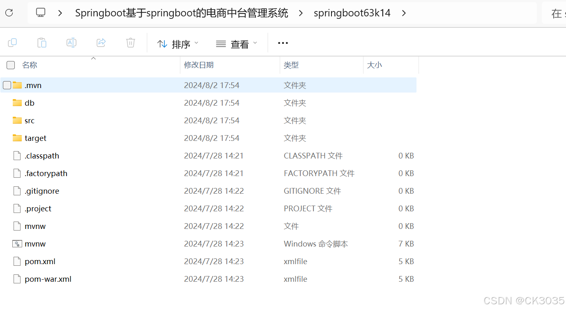
Task: Select the pom.xml file
Action: (x=39, y=261)
